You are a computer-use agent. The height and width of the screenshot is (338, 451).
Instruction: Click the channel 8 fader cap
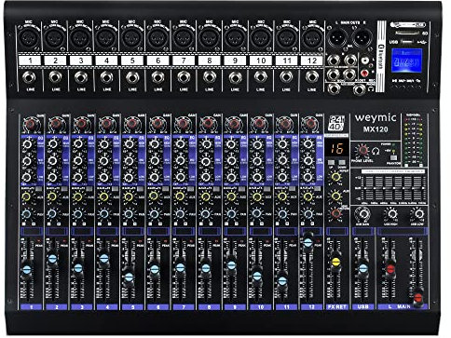point(205,269)
